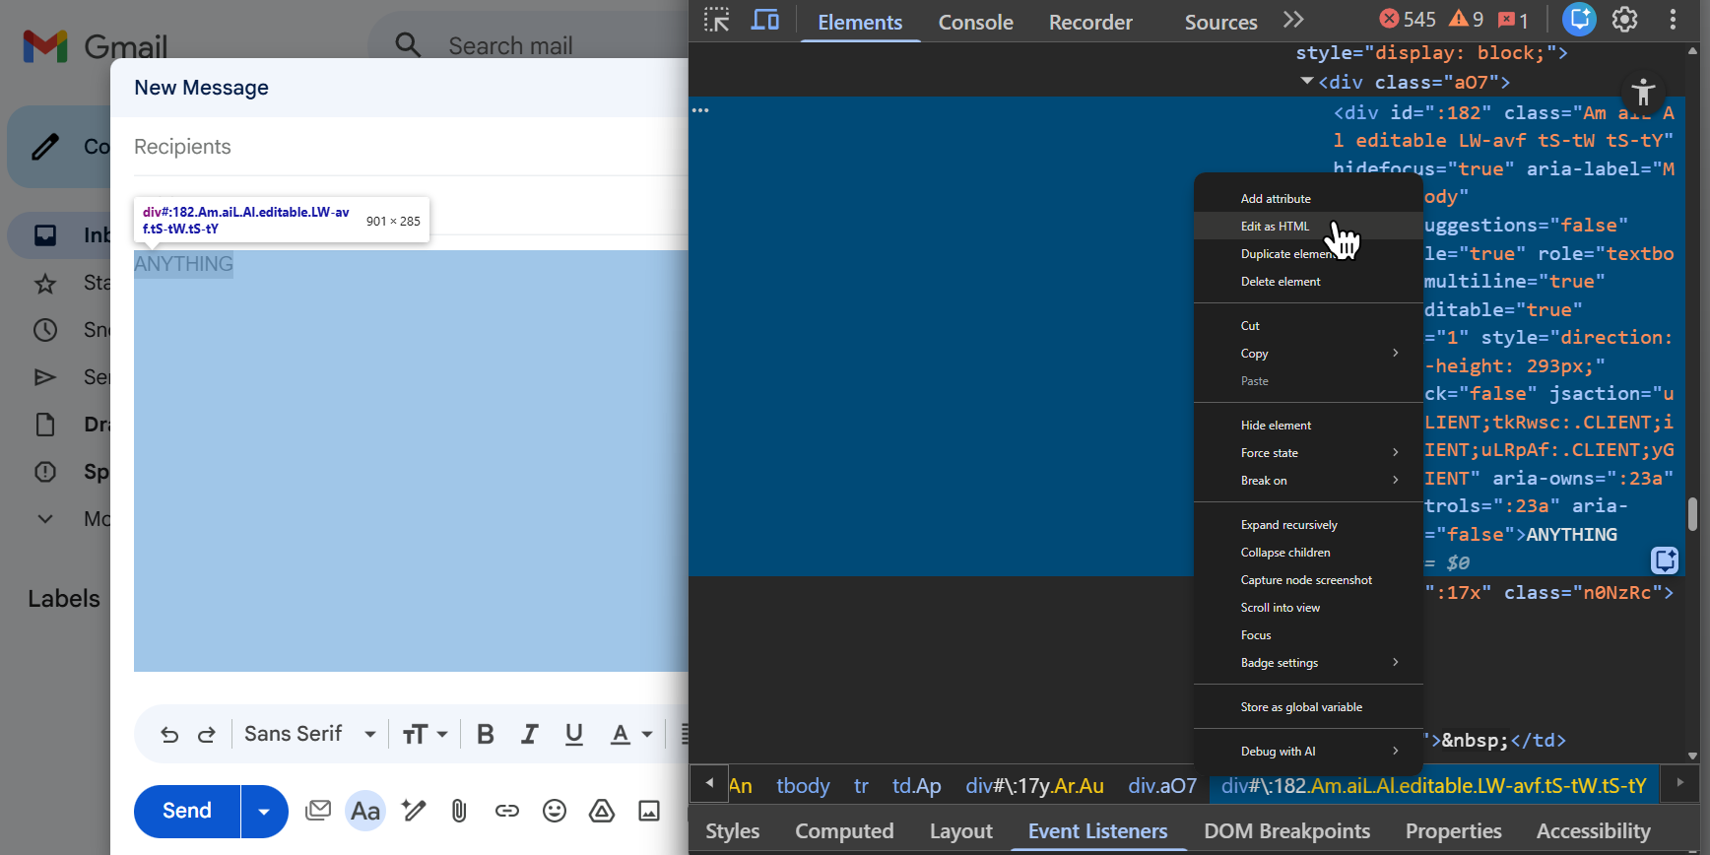Click the ellipsis icon beside selected node
This screenshot has width=1710, height=855.
tap(700, 110)
